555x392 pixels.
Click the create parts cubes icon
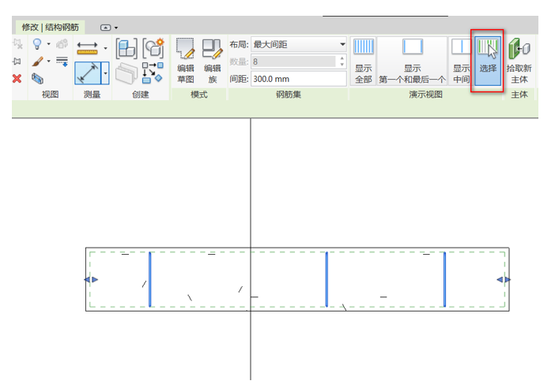tap(126, 48)
